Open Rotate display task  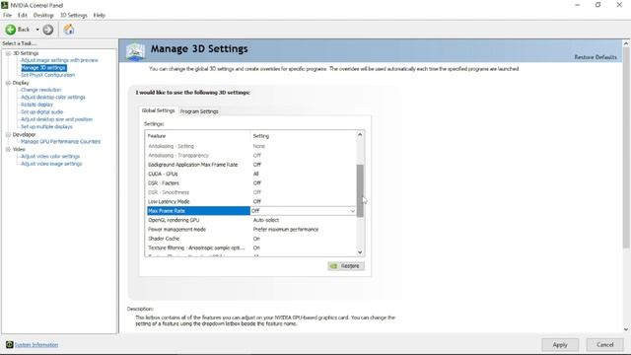point(36,105)
